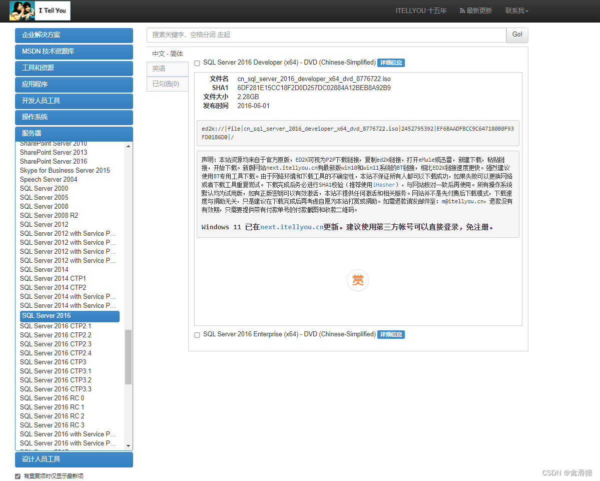The width and height of the screenshot is (600, 481).
Task: Click the ed2k download link text box
Action: pos(358,133)
